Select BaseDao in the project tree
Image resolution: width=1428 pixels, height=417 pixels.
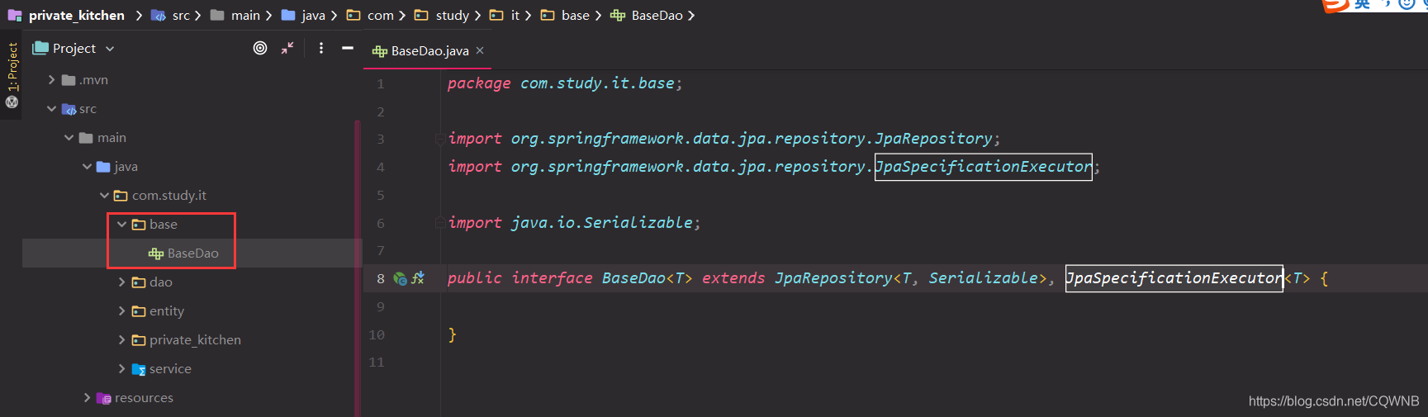[192, 254]
